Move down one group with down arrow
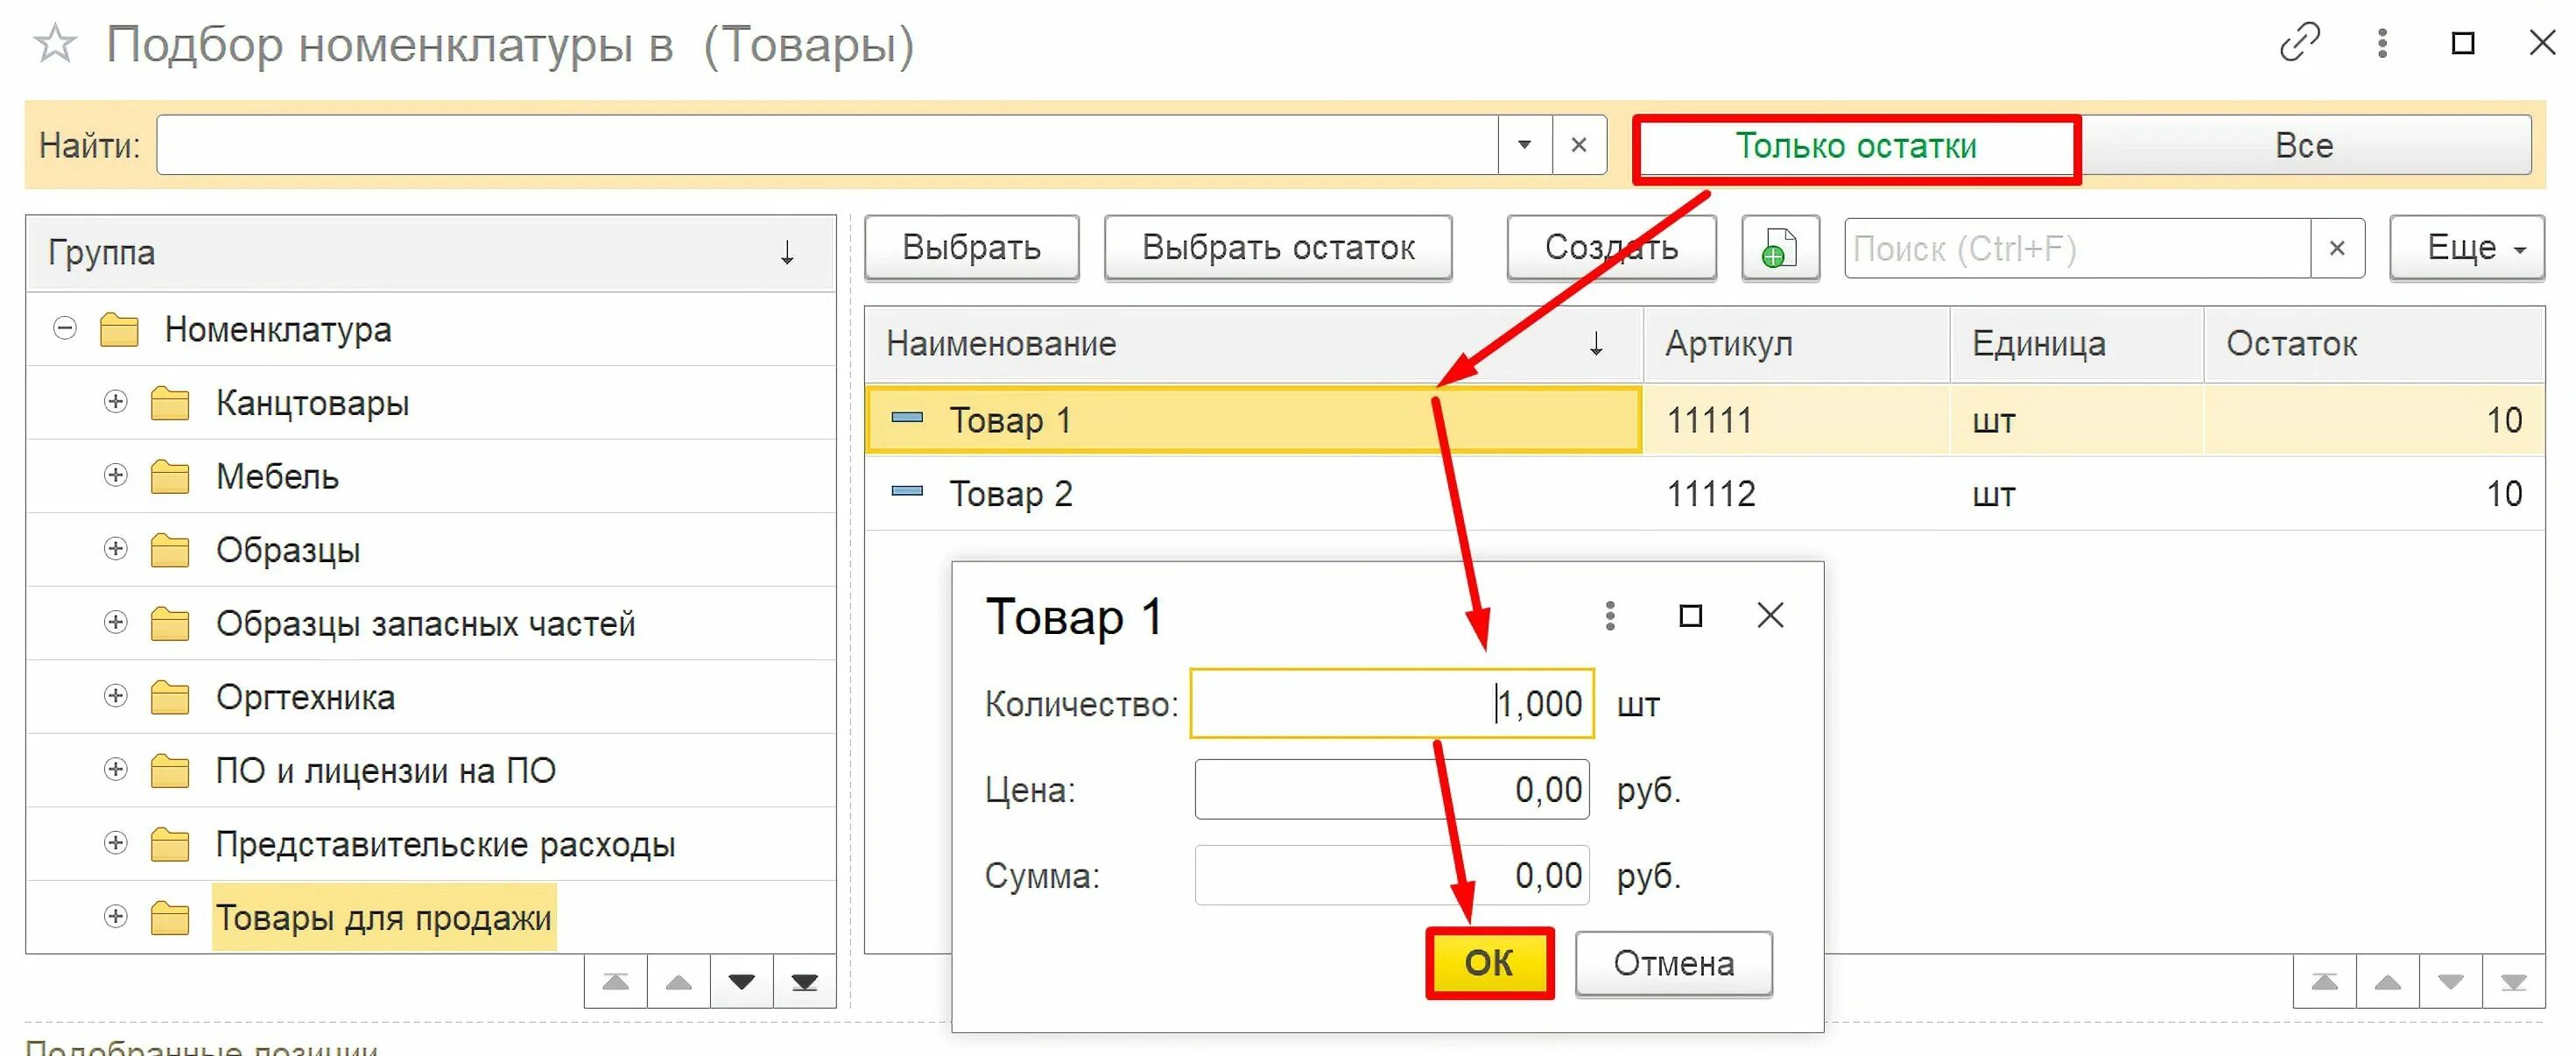 (x=741, y=982)
